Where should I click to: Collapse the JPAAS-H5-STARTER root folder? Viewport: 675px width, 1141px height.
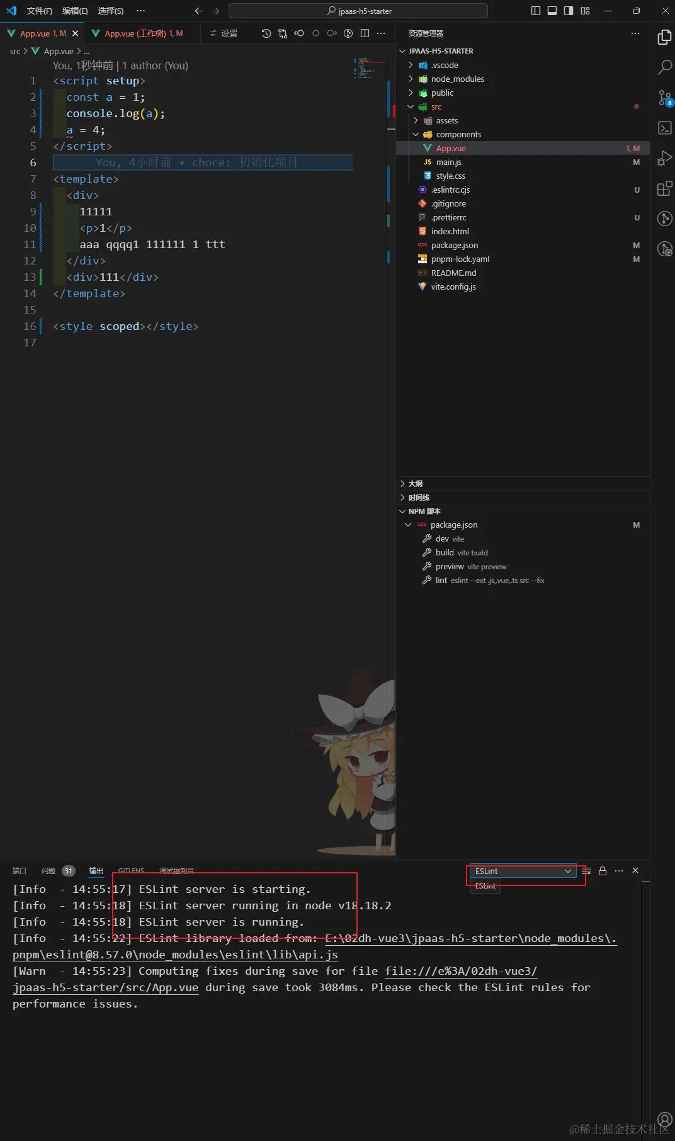point(403,51)
